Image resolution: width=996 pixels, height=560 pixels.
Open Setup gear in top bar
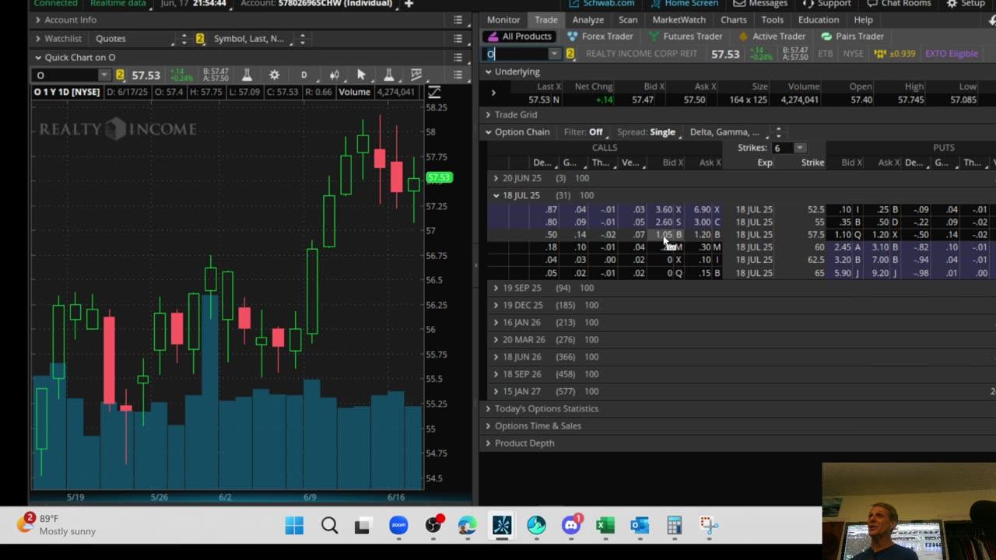[965, 4]
